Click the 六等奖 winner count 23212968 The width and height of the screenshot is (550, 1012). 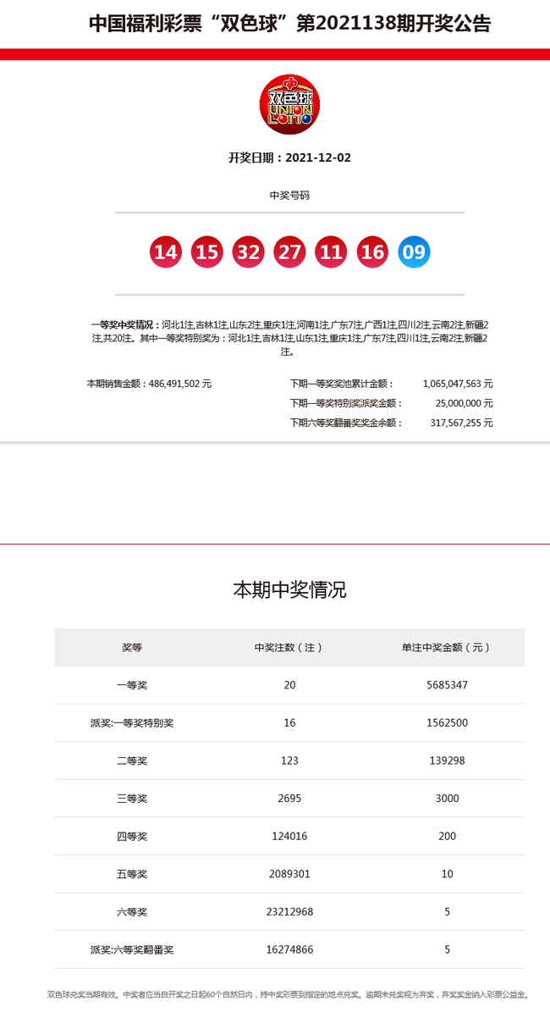(289, 912)
